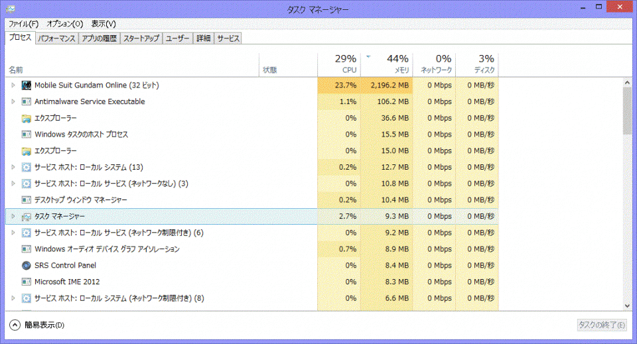Screen dimensions: 637x344
Task: Sort by the ディスク 3% column header
Action: (477, 65)
